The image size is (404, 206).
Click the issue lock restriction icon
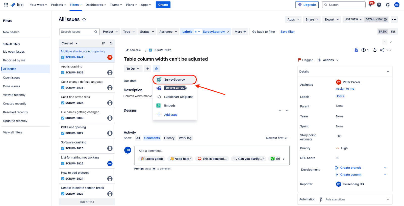(356, 50)
